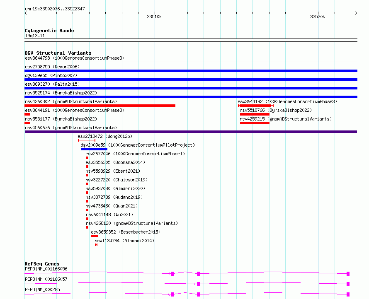Click the esv3644191 variant label
This screenshot has height=299, width=369.
click(x=75, y=110)
